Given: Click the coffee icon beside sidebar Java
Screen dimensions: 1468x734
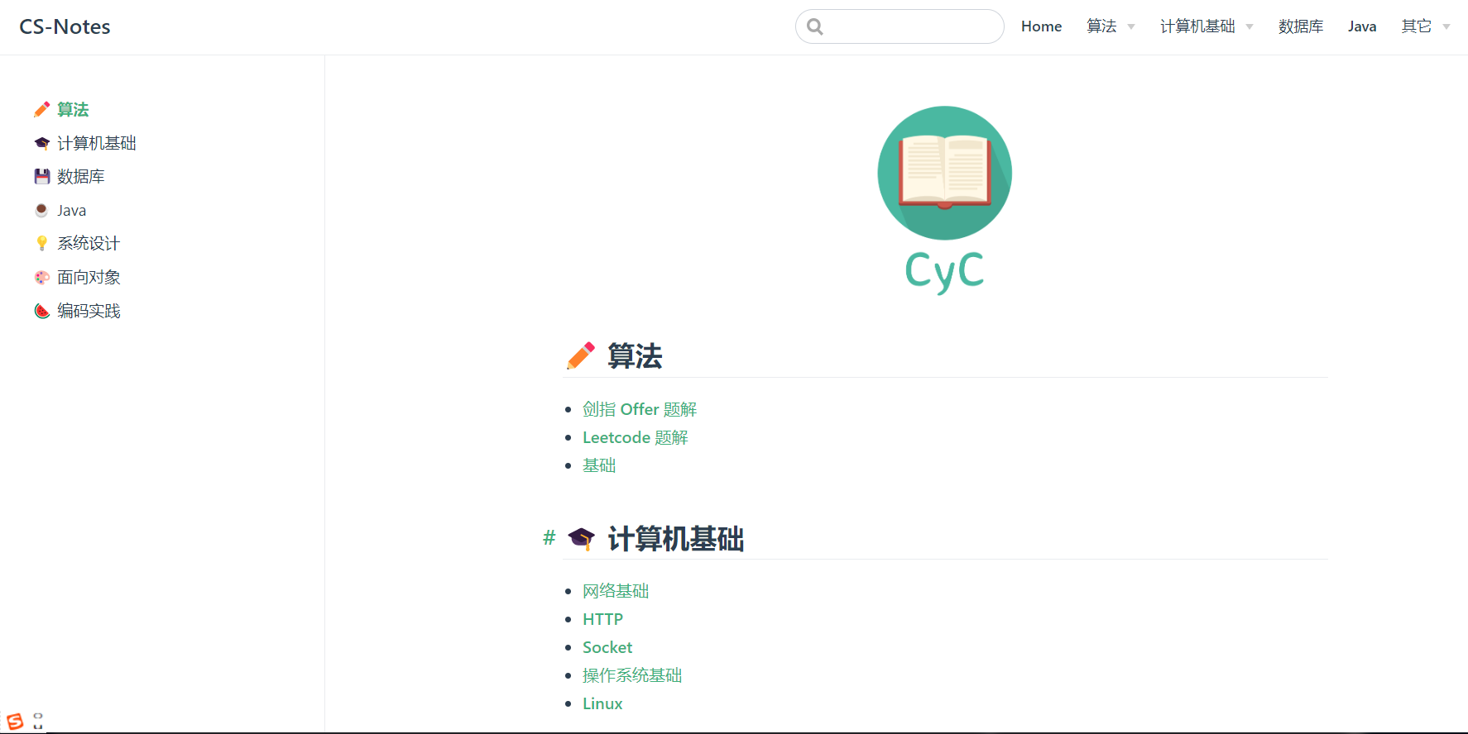Looking at the screenshot, I should [41, 210].
